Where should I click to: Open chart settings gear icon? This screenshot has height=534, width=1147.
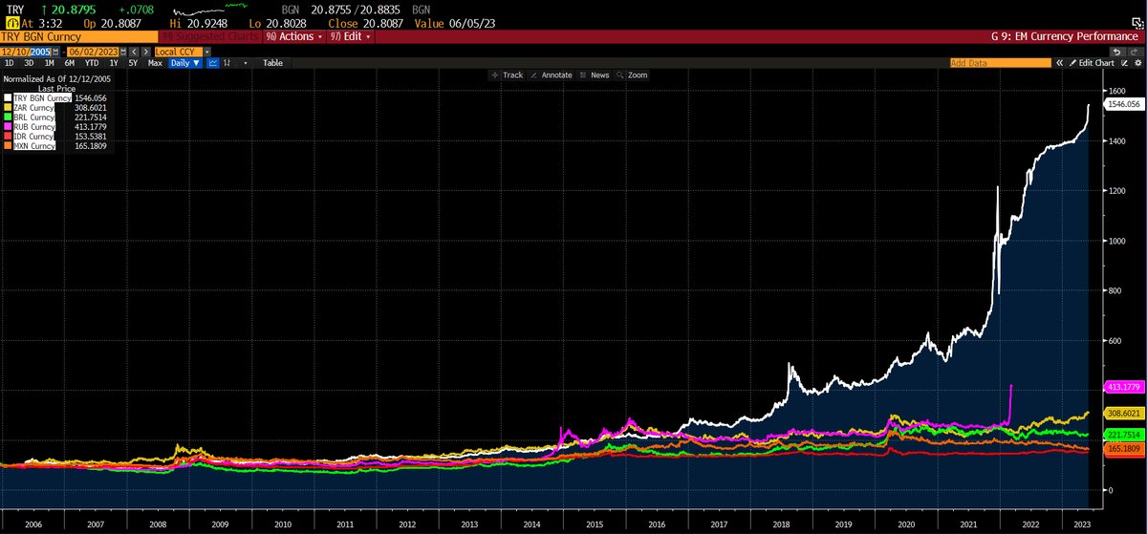tap(1137, 63)
